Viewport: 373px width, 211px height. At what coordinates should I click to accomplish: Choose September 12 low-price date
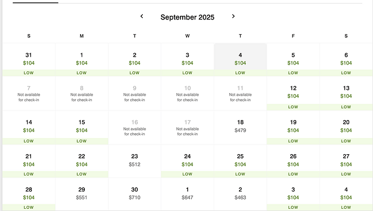[x=293, y=94]
